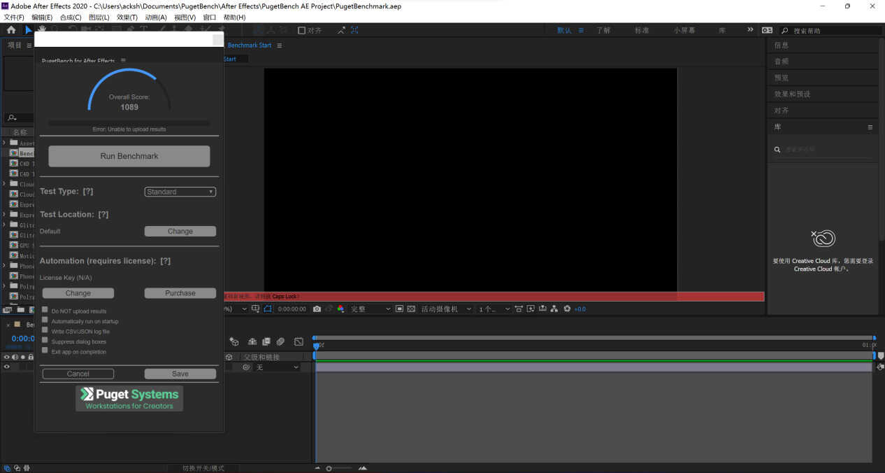Open the 文件(F) menu
Image resolution: width=885 pixels, height=473 pixels.
(14, 17)
